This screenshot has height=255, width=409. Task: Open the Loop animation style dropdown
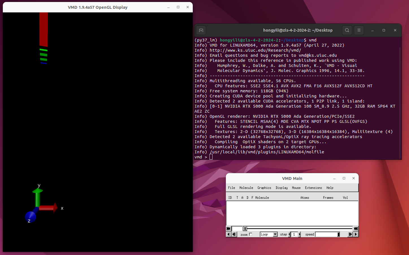click(x=269, y=234)
